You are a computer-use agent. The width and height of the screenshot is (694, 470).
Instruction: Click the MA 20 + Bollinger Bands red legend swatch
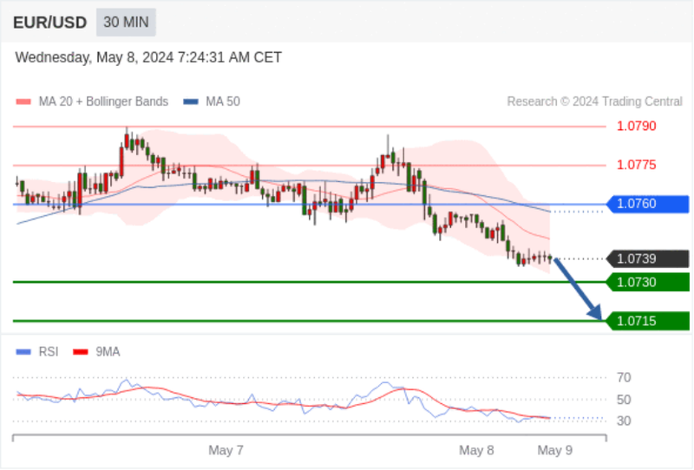[x=23, y=101]
